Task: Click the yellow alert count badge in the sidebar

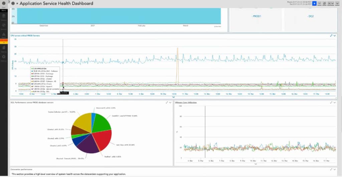Action: [4, 43]
